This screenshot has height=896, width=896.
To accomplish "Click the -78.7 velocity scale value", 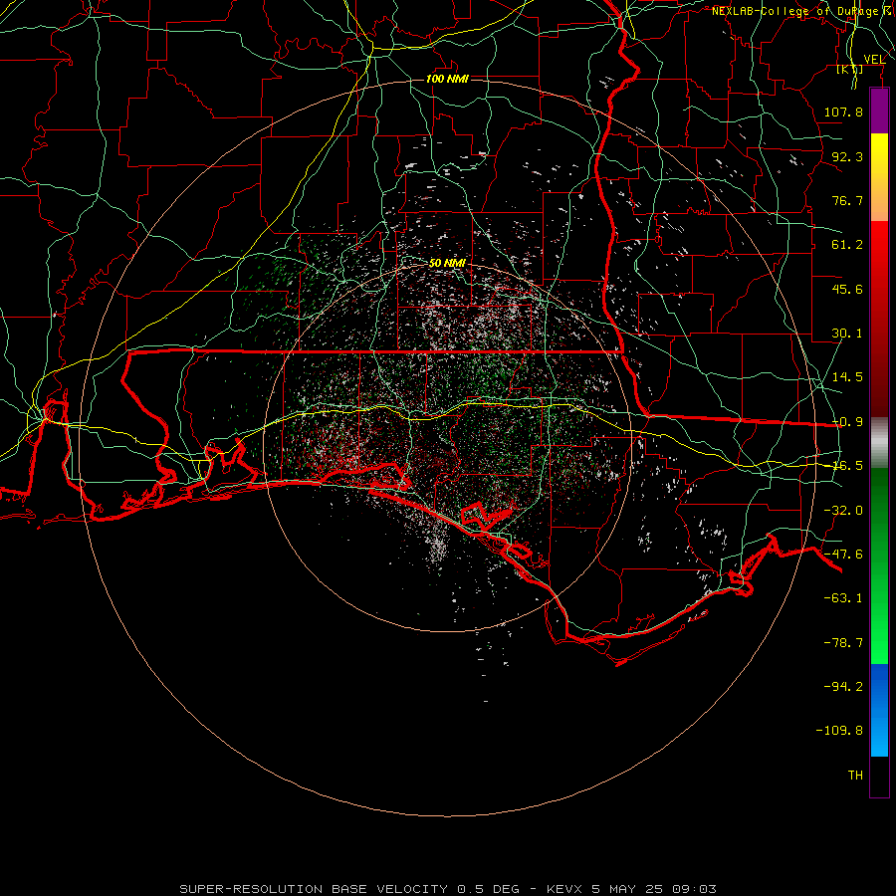I will (843, 643).
